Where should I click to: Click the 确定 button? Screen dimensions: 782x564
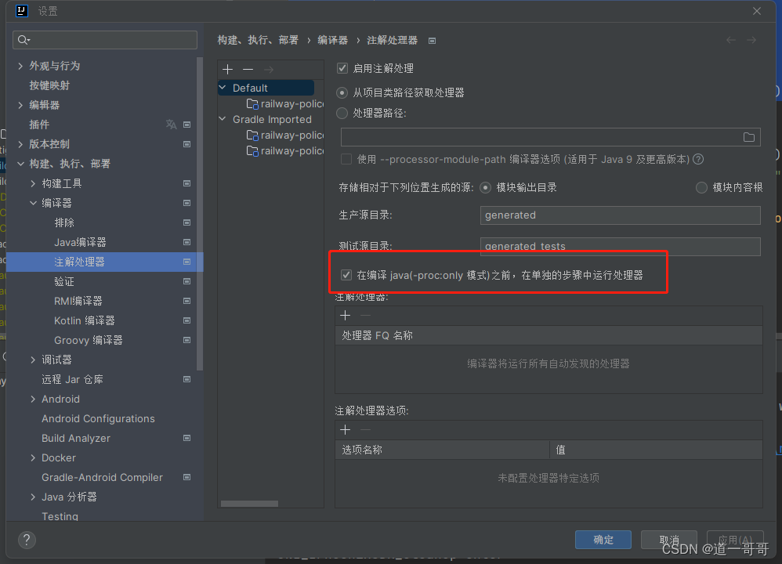(603, 539)
